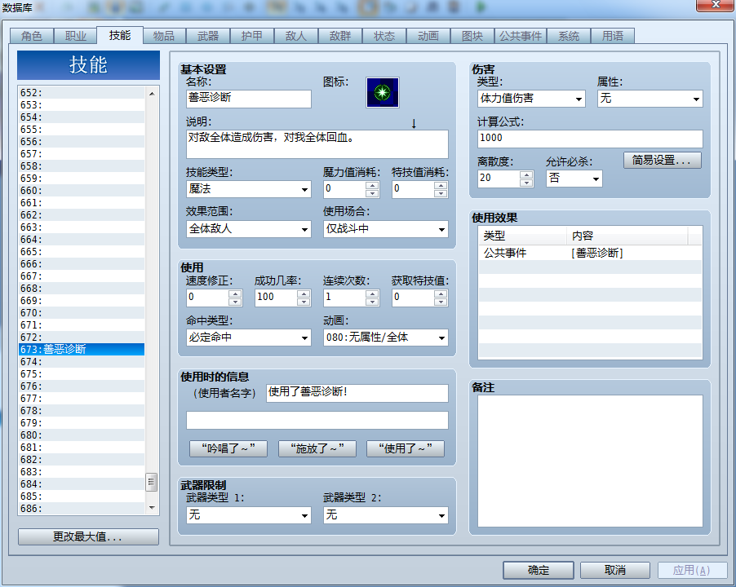This screenshot has width=736, height=587.
Task: Increase the 魔力值消耗 spinner value
Action: [x=372, y=185]
